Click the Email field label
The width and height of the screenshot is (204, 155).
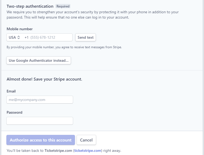click(11, 91)
